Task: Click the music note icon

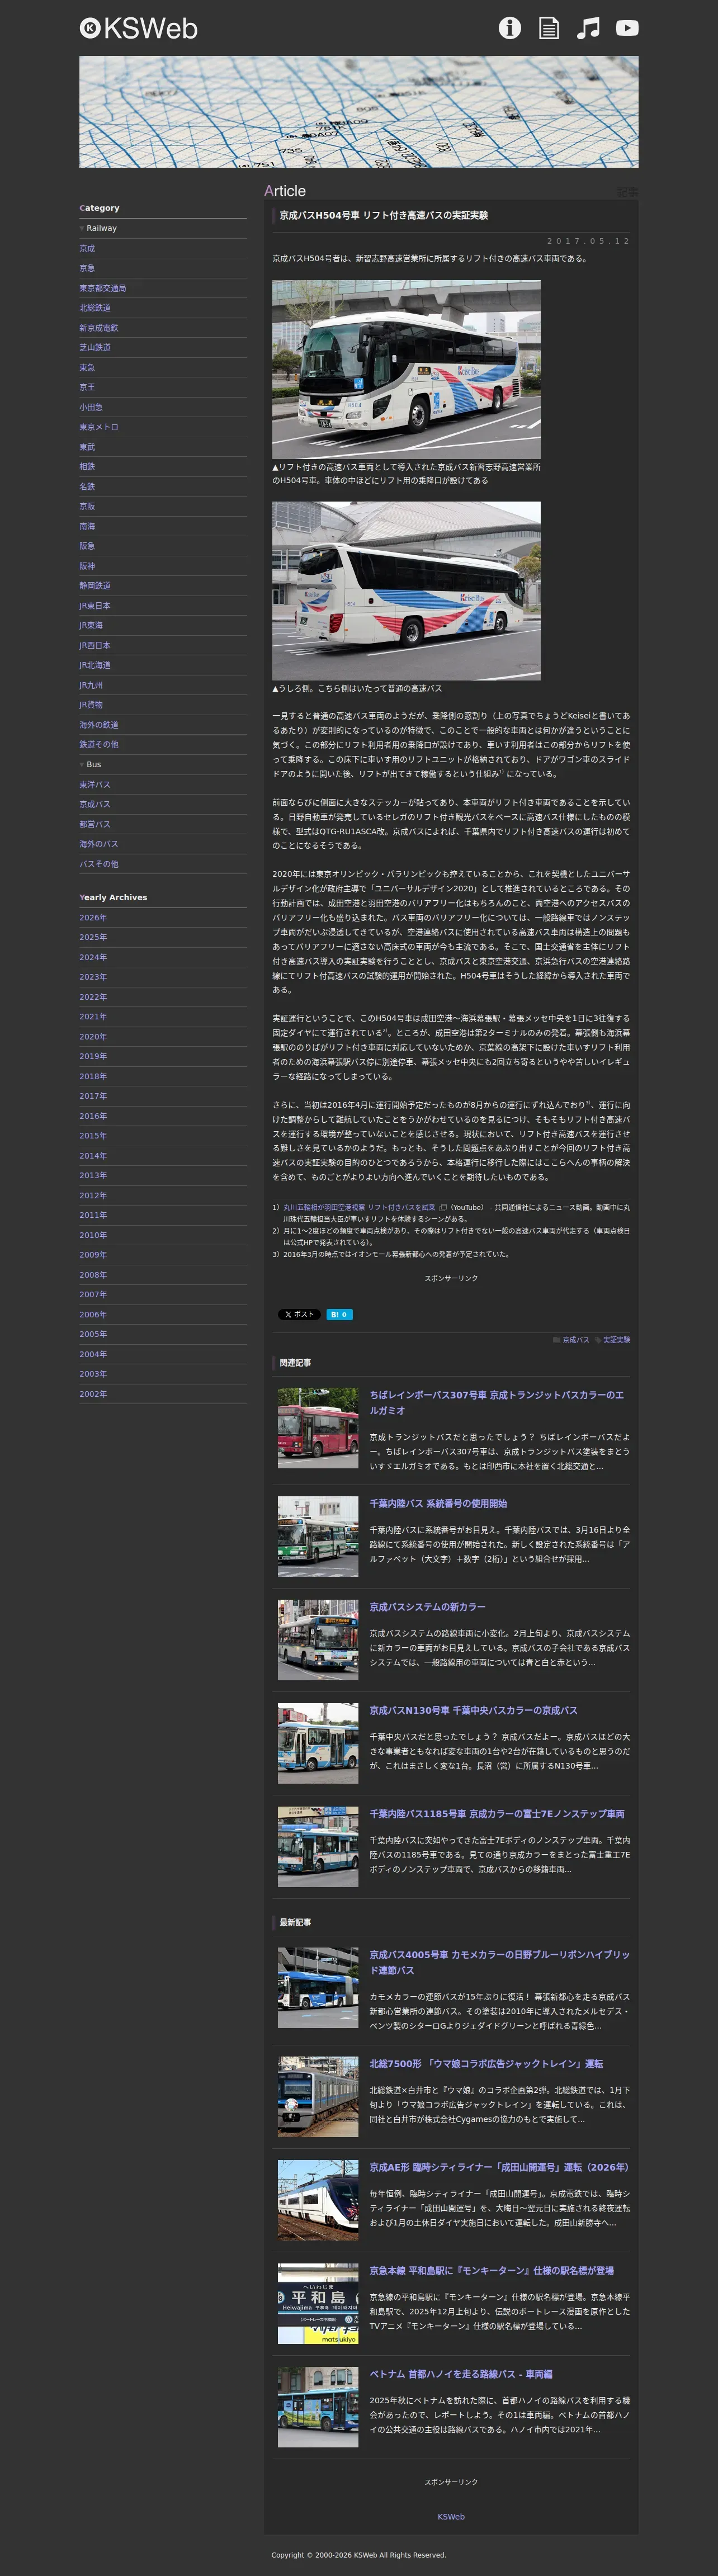Action: (x=588, y=28)
